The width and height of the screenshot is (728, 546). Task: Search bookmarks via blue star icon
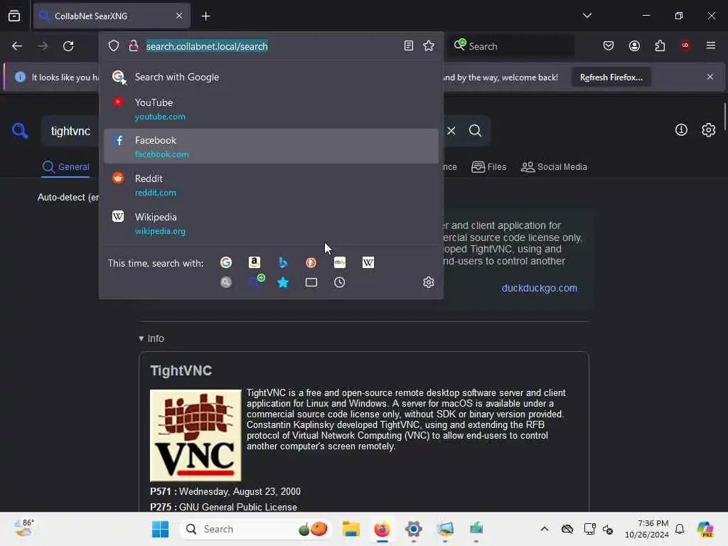click(283, 282)
